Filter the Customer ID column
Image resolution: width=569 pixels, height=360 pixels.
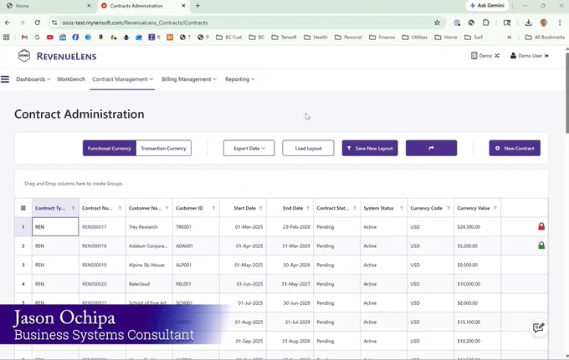213,208
